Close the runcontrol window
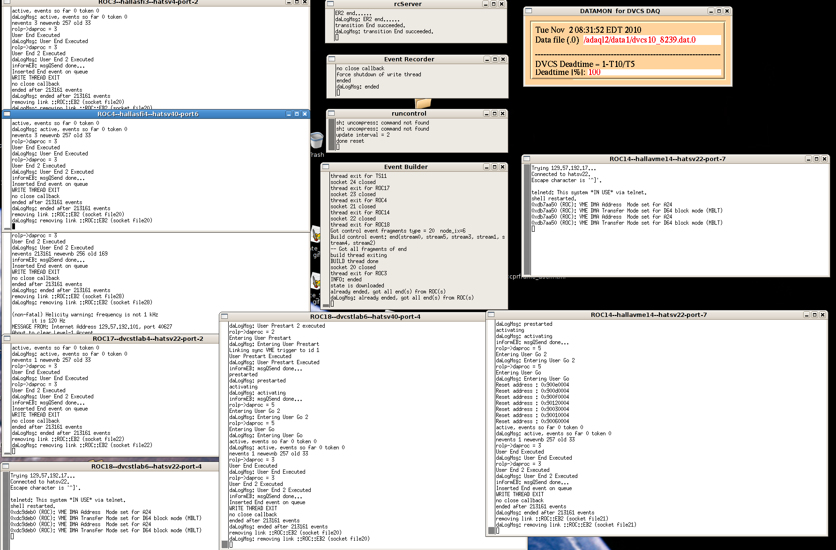This screenshot has width=836, height=550. tap(502, 114)
